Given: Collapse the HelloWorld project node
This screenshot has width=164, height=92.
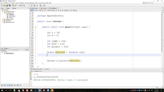Looking at the screenshot, I should click(1, 10).
